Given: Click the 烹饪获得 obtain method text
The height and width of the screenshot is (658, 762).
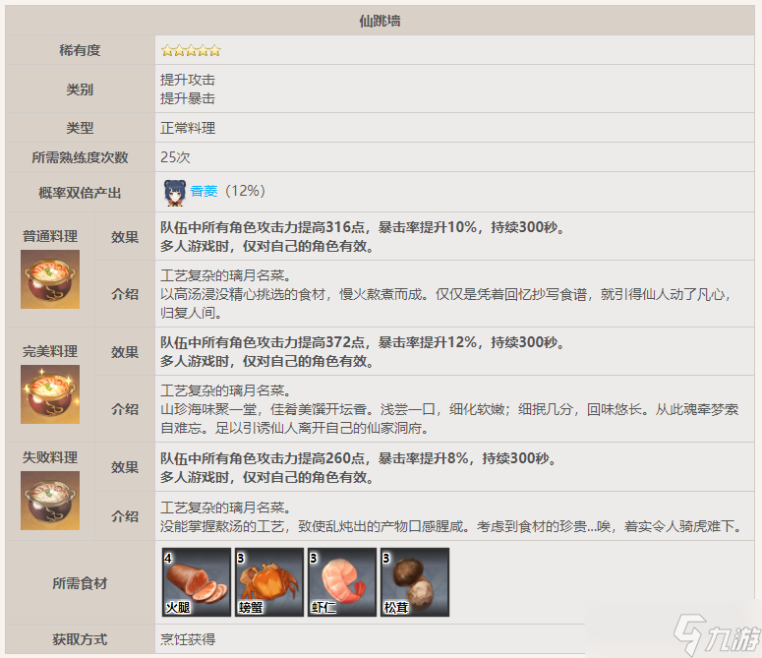Looking at the screenshot, I should tap(188, 639).
